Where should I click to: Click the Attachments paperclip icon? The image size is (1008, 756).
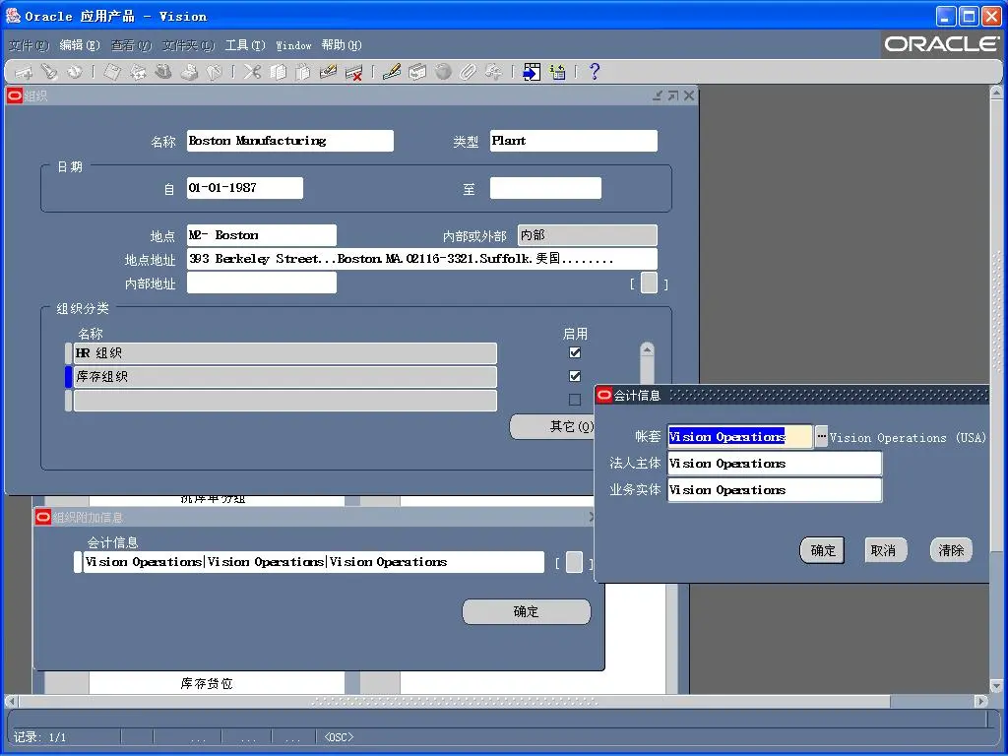(x=469, y=72)
